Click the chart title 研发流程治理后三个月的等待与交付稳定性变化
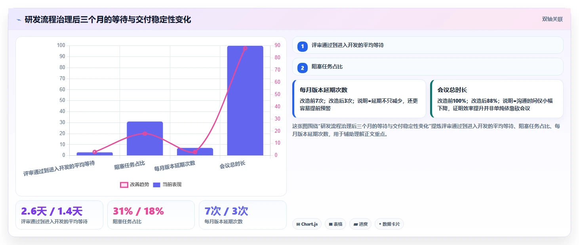The width and height of the screenshot is (579, 245). click(x=108, y=19)
